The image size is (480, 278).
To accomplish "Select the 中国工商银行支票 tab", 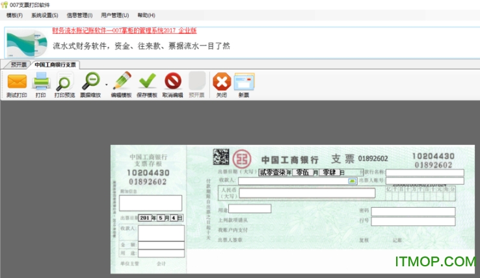I will click(55, 65).
